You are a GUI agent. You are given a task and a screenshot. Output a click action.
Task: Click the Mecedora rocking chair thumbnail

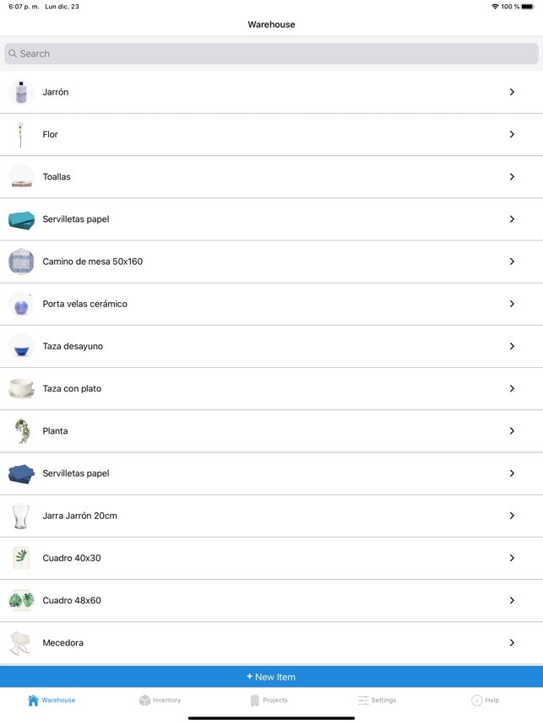tap(21, 642)
